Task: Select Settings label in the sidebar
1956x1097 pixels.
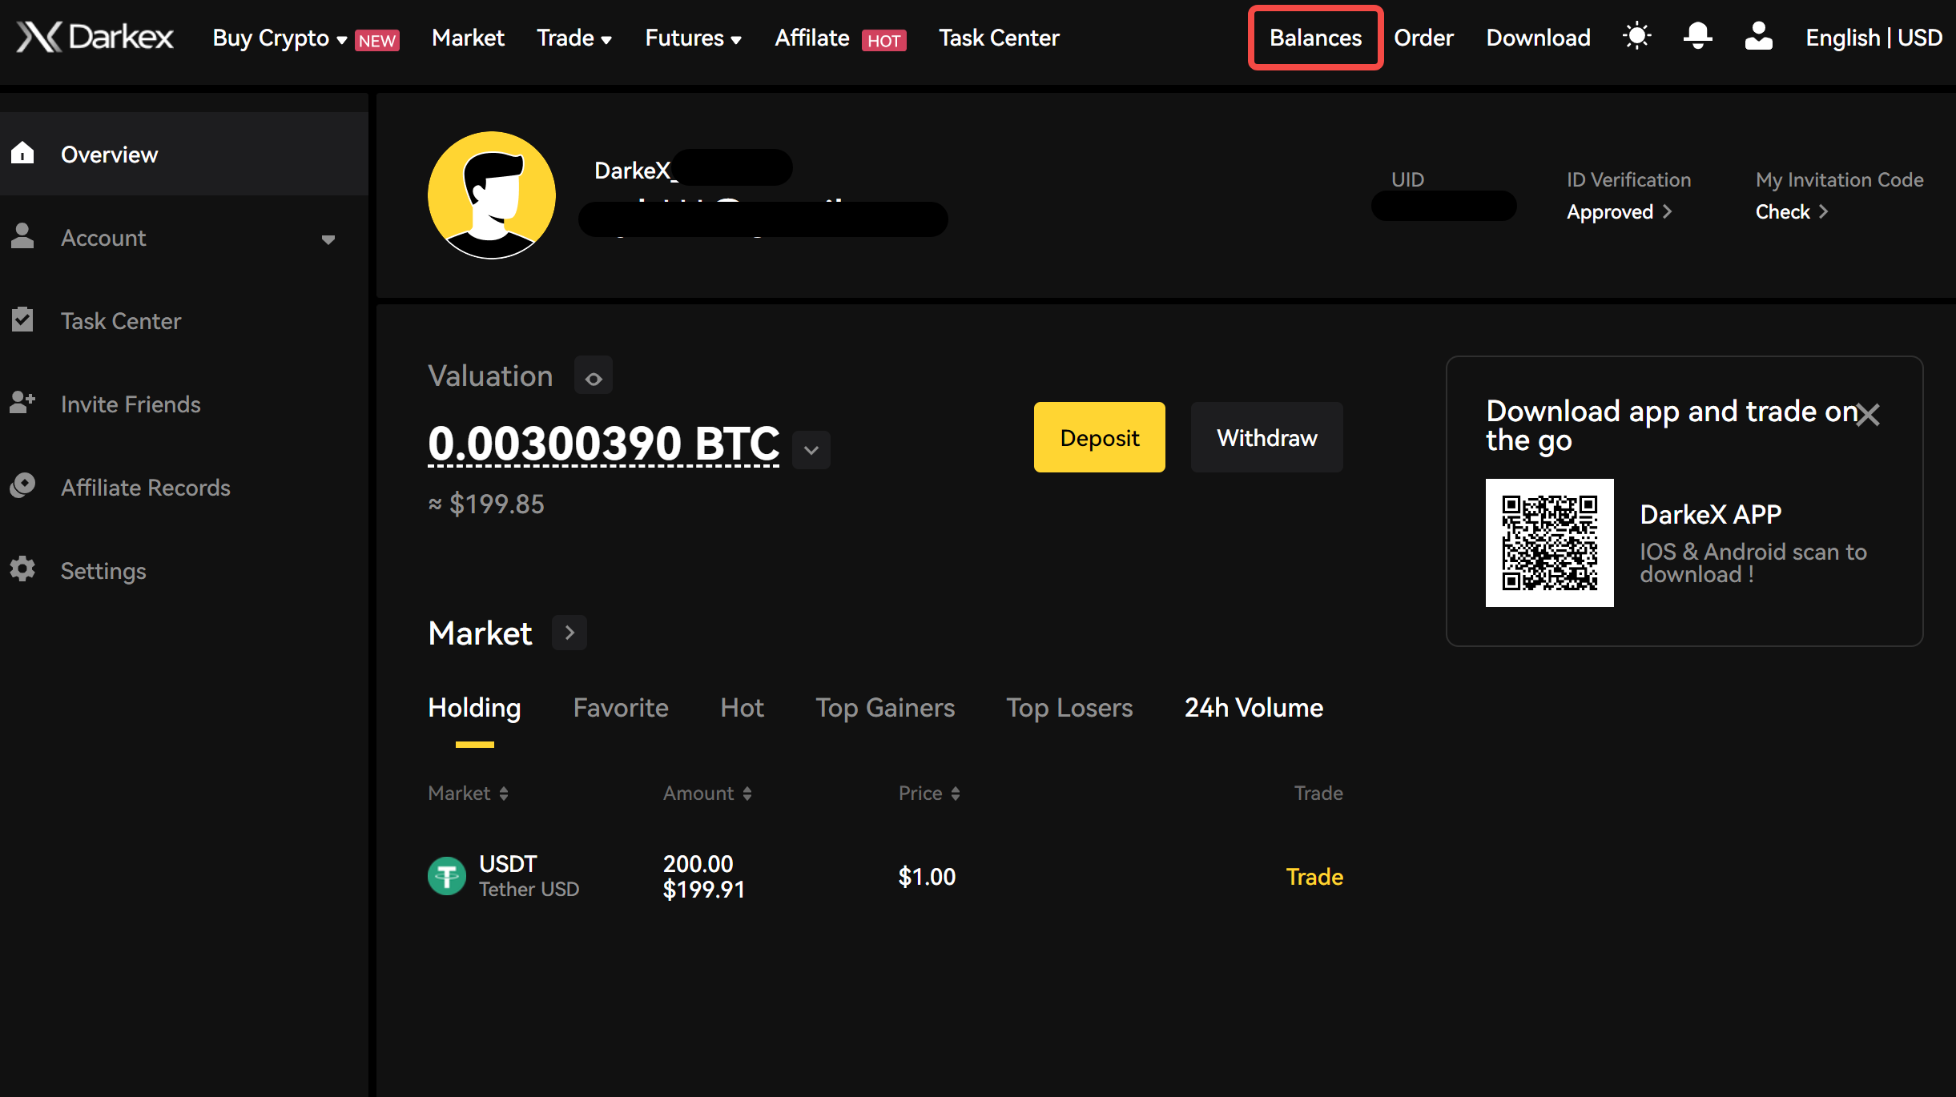Action: click(x=103, y=571)
